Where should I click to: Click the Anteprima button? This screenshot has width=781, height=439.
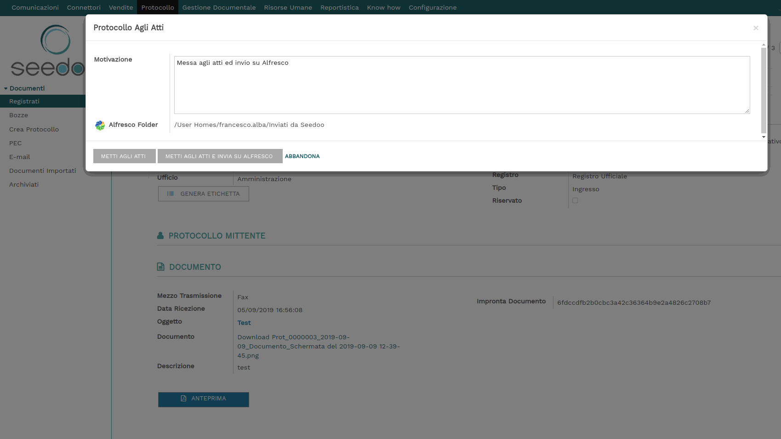204,399
